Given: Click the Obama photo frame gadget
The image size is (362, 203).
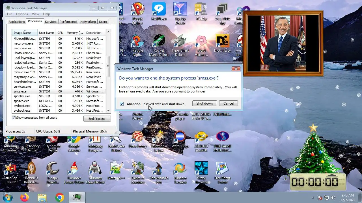Looking at the screenshot, I should (283, 43).
